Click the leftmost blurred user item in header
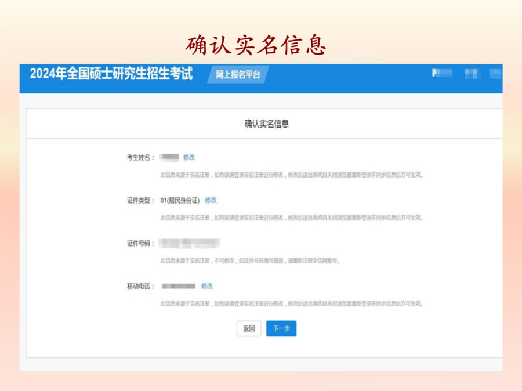This screenshot has width=522, height=391. tap(442, 74)
